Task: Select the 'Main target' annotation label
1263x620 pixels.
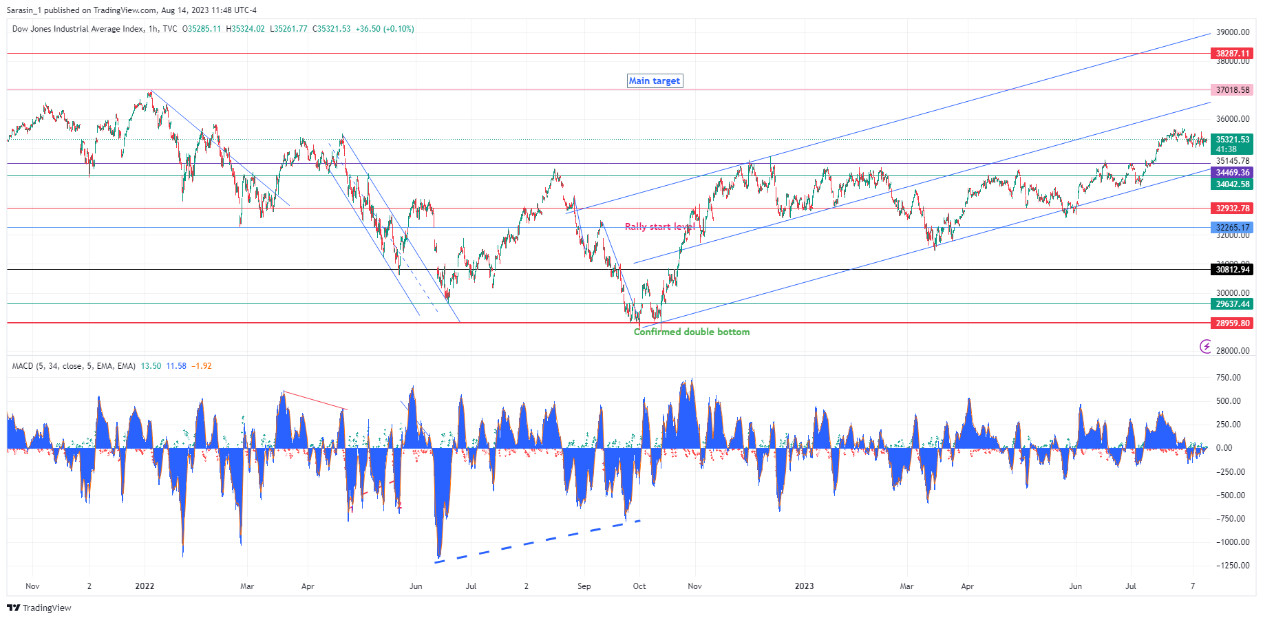Action: tap(655, 81)
